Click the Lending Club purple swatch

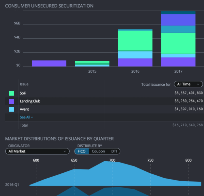[x=11, y=101]
